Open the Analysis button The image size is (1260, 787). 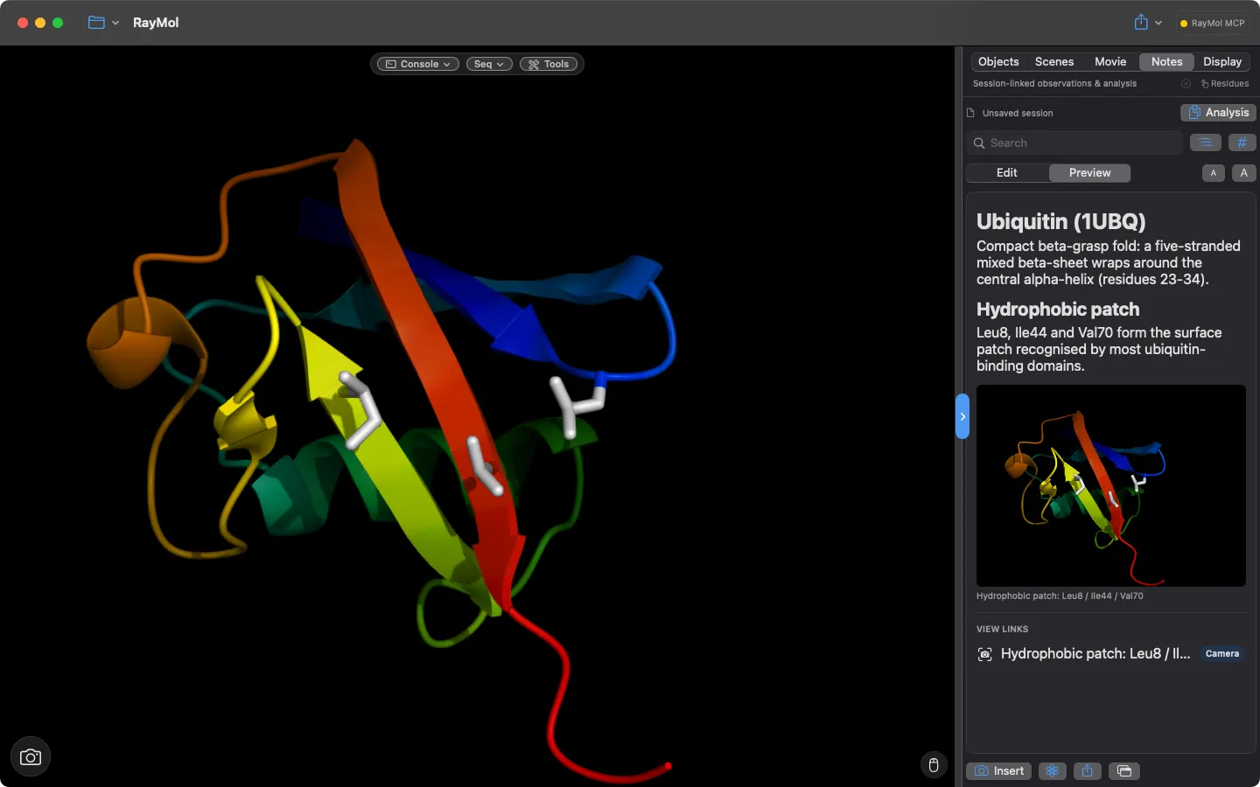click(x=1218, y=113)
